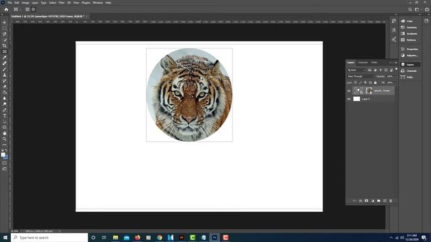
Task: Click the Search magnifier icon top right
Action: [x=410, y=9]
